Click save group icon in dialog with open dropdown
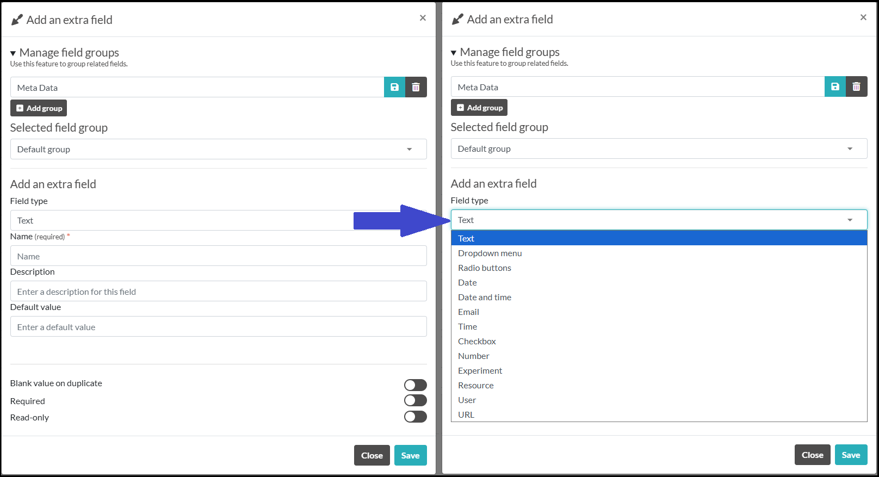Viewport: 879px width, 477px height. point(835,86)
